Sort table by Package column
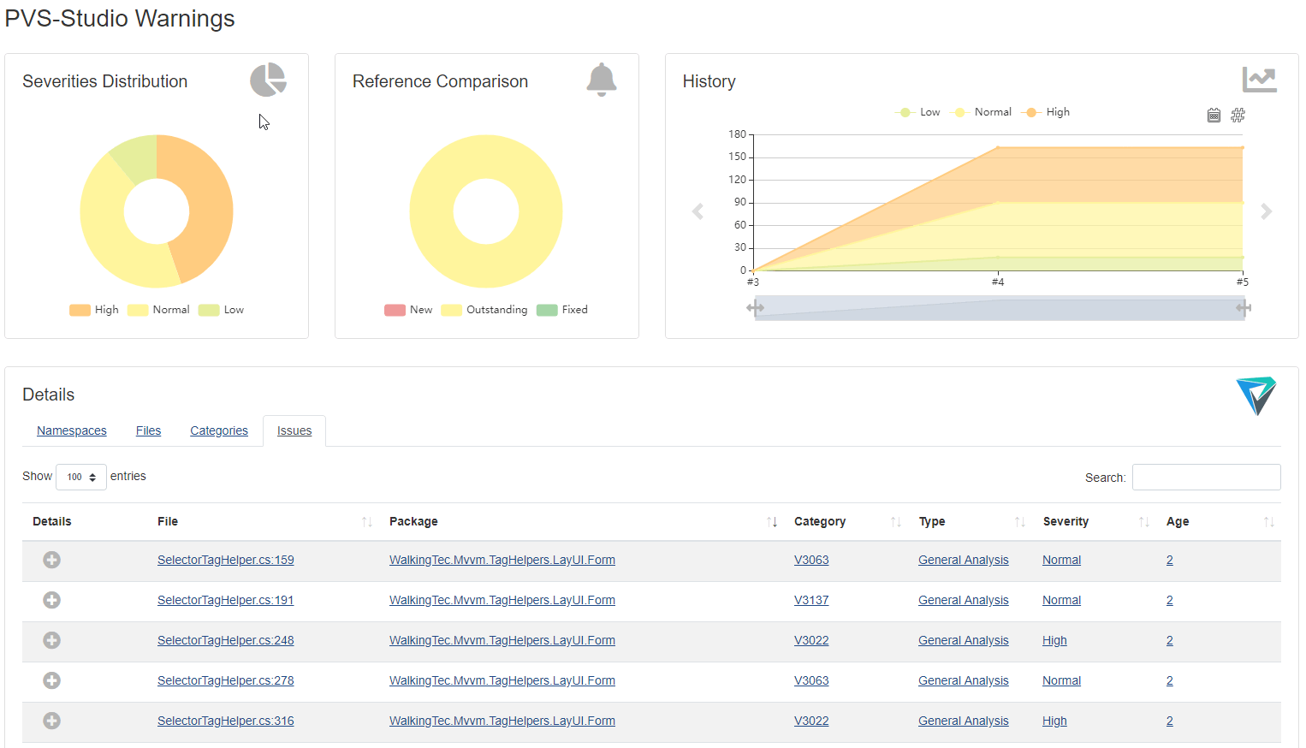Image resolution: width=1306 pixels, height=748 pixels. pos(581,521)
